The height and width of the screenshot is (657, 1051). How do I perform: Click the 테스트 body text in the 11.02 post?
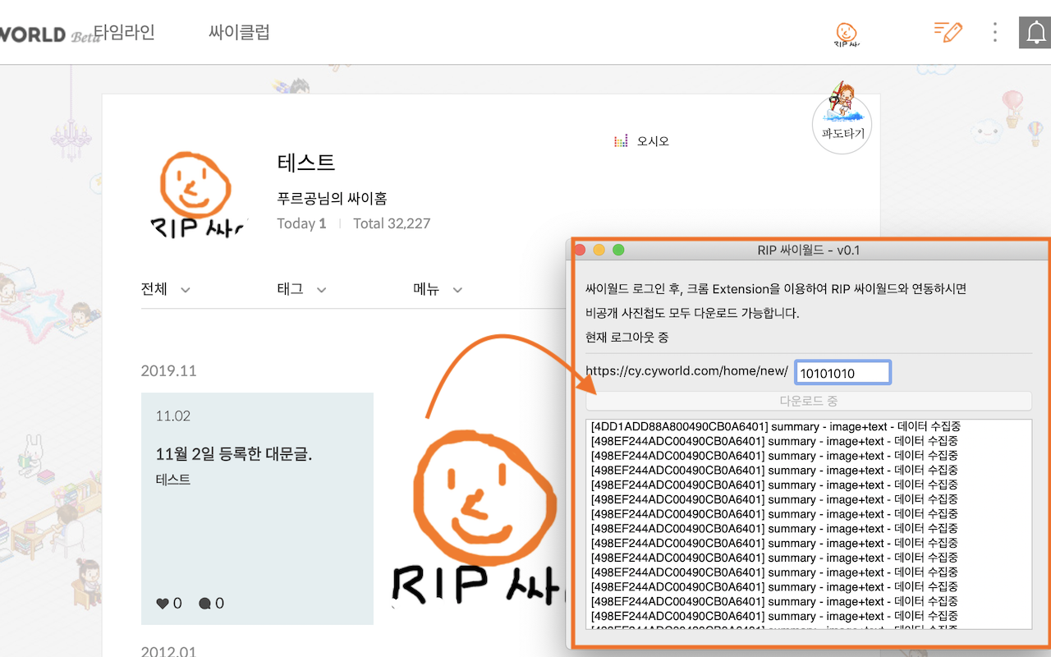tap(172, 480)
